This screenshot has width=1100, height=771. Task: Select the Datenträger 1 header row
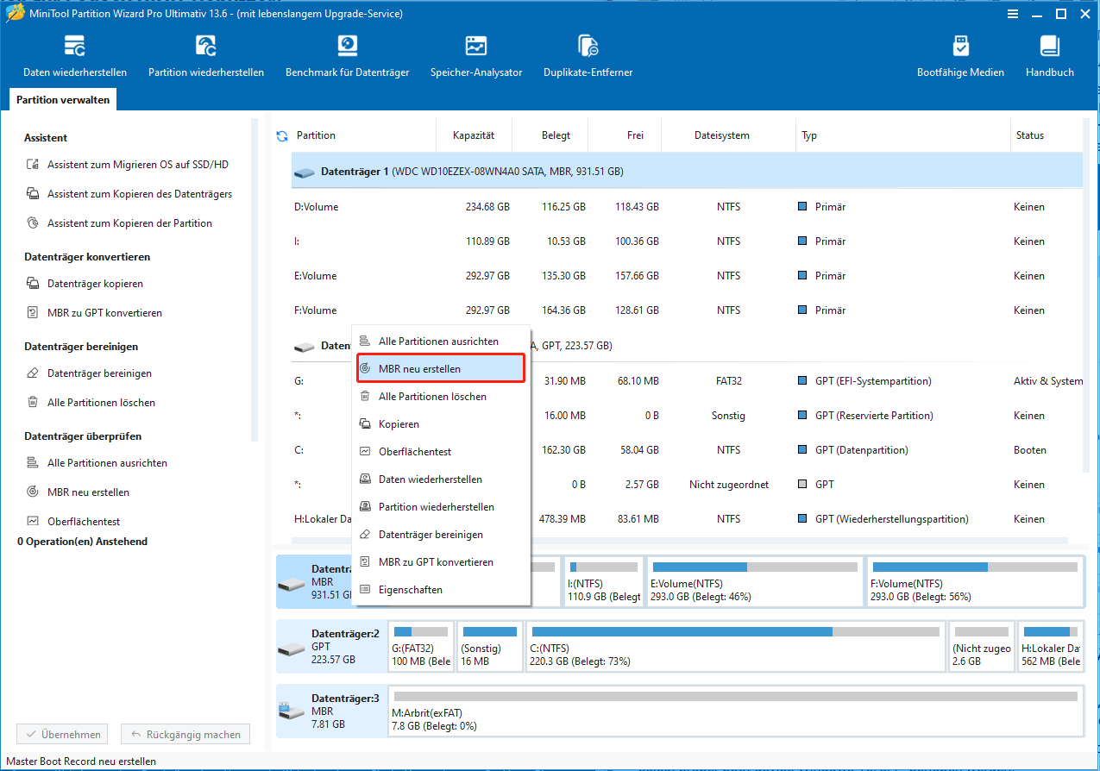687,172
